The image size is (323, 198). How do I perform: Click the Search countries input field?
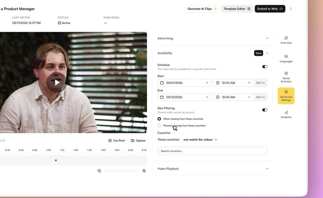[212, 151]
